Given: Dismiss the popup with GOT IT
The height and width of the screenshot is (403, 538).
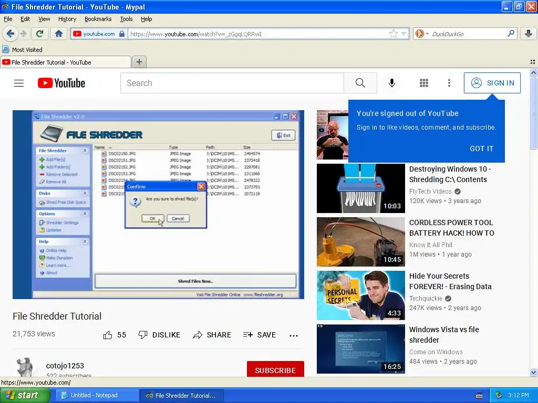Looking at the screenshot, I should click(481, 149).
